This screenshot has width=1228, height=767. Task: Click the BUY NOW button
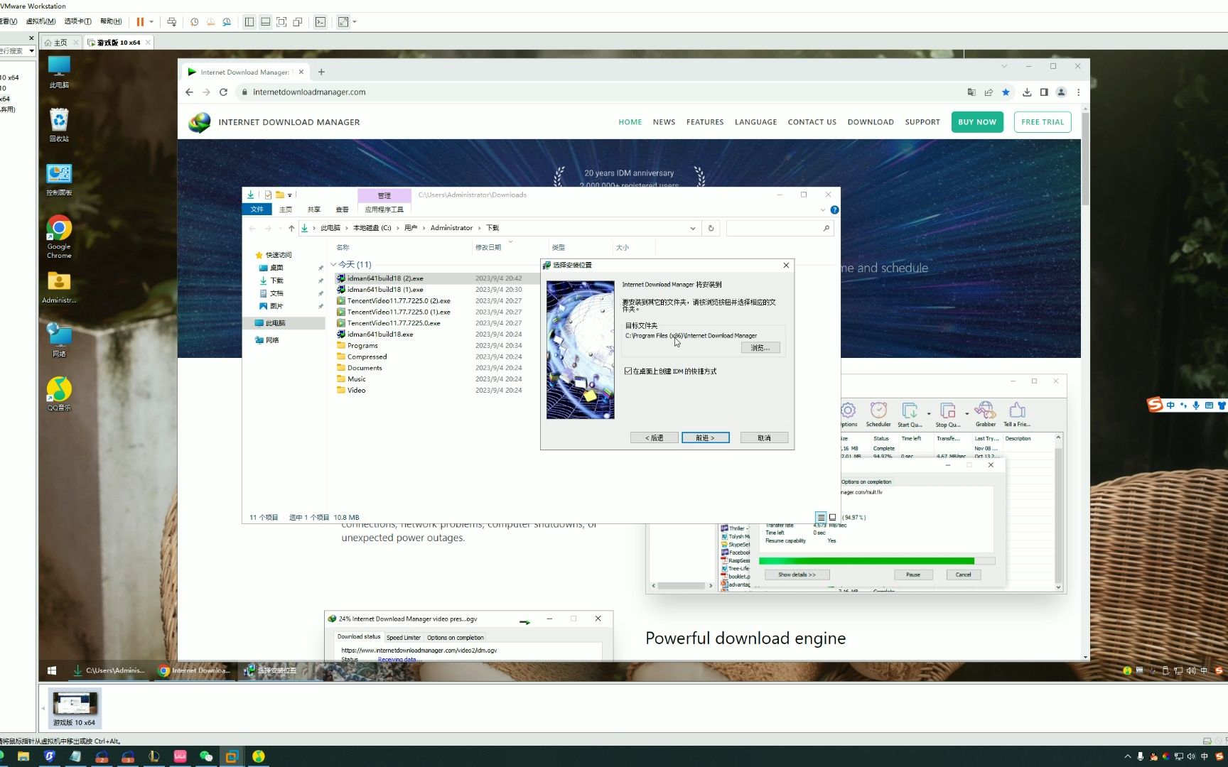[x=977, y=122]
